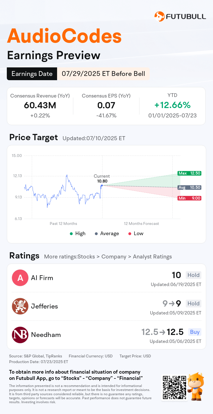Click the Hold tag beside AI Firm
The height and width of the screenshot is (414, 213).
[193, 275]
